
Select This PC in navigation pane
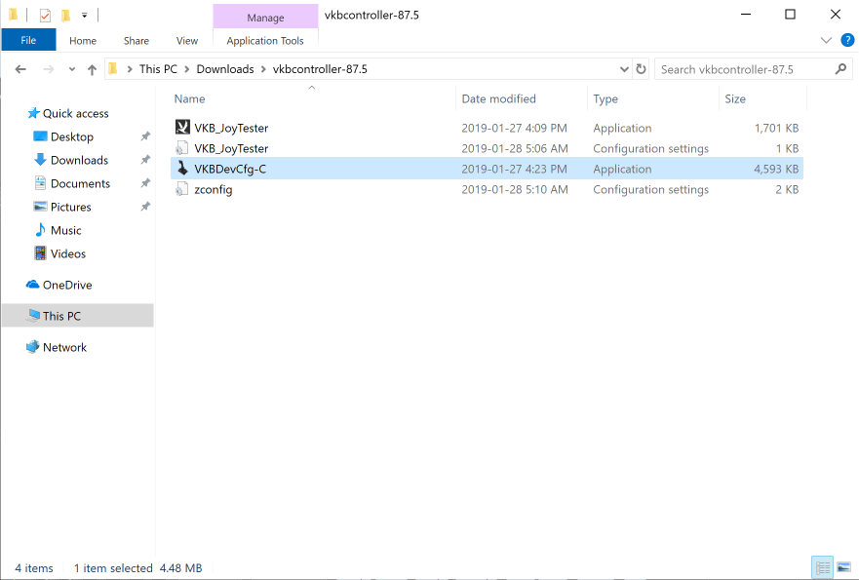(x=78, y=316)
